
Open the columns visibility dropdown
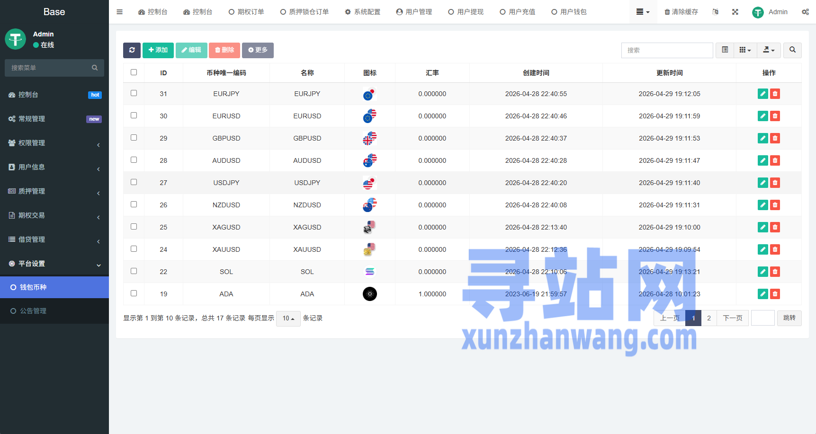pyautogui.click(x=745, y=50)
